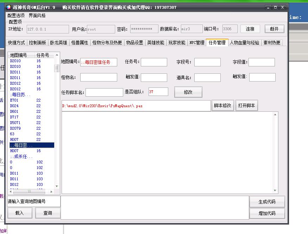Click the 连接 connect button

pyautogui.click(x=250, y=29)
